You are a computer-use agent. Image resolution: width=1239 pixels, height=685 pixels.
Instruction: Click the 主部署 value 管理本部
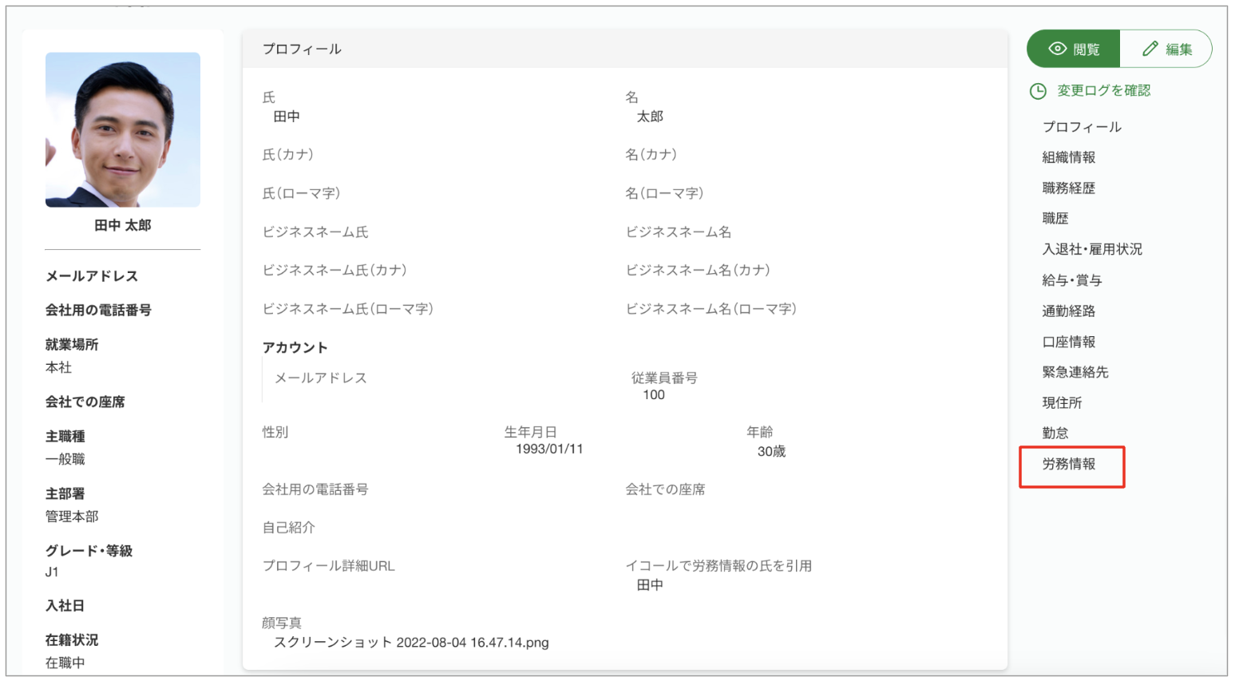(x=72, y=517)
